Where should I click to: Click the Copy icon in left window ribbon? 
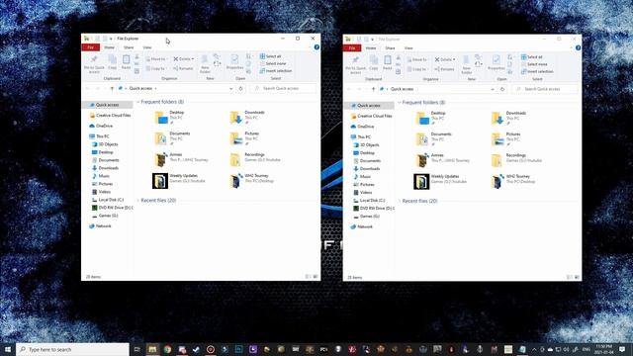tap(112, 62)
